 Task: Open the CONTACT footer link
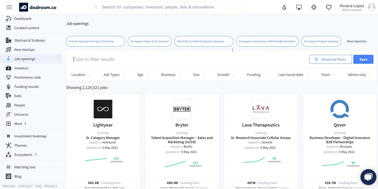pyautogui.click(x=25, y=186)
